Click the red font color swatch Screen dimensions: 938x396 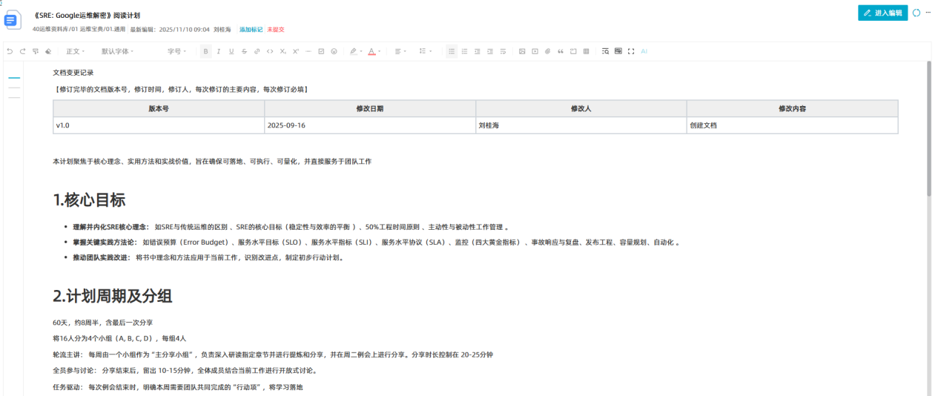click(371, 51)
